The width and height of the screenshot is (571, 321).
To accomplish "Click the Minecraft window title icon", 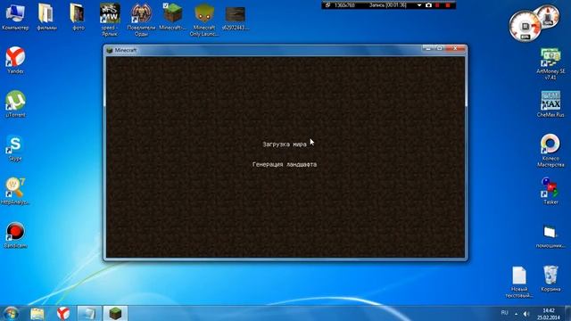I will click(x=110, y=50).
